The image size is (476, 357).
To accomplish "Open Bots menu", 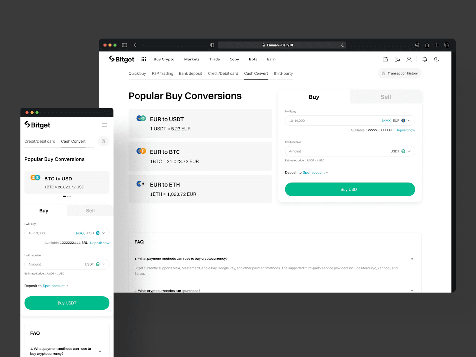I will 253,59.
